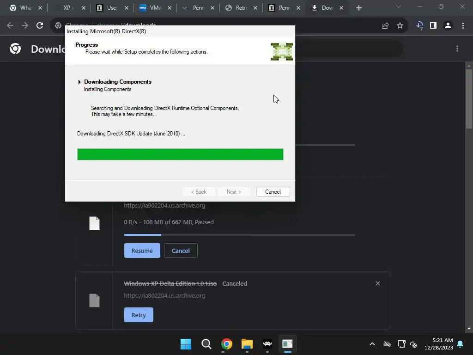Click the Downloads page vertical scrollbar
The image size is (473, 355).
pyautogui.click(x=469, y=99)
